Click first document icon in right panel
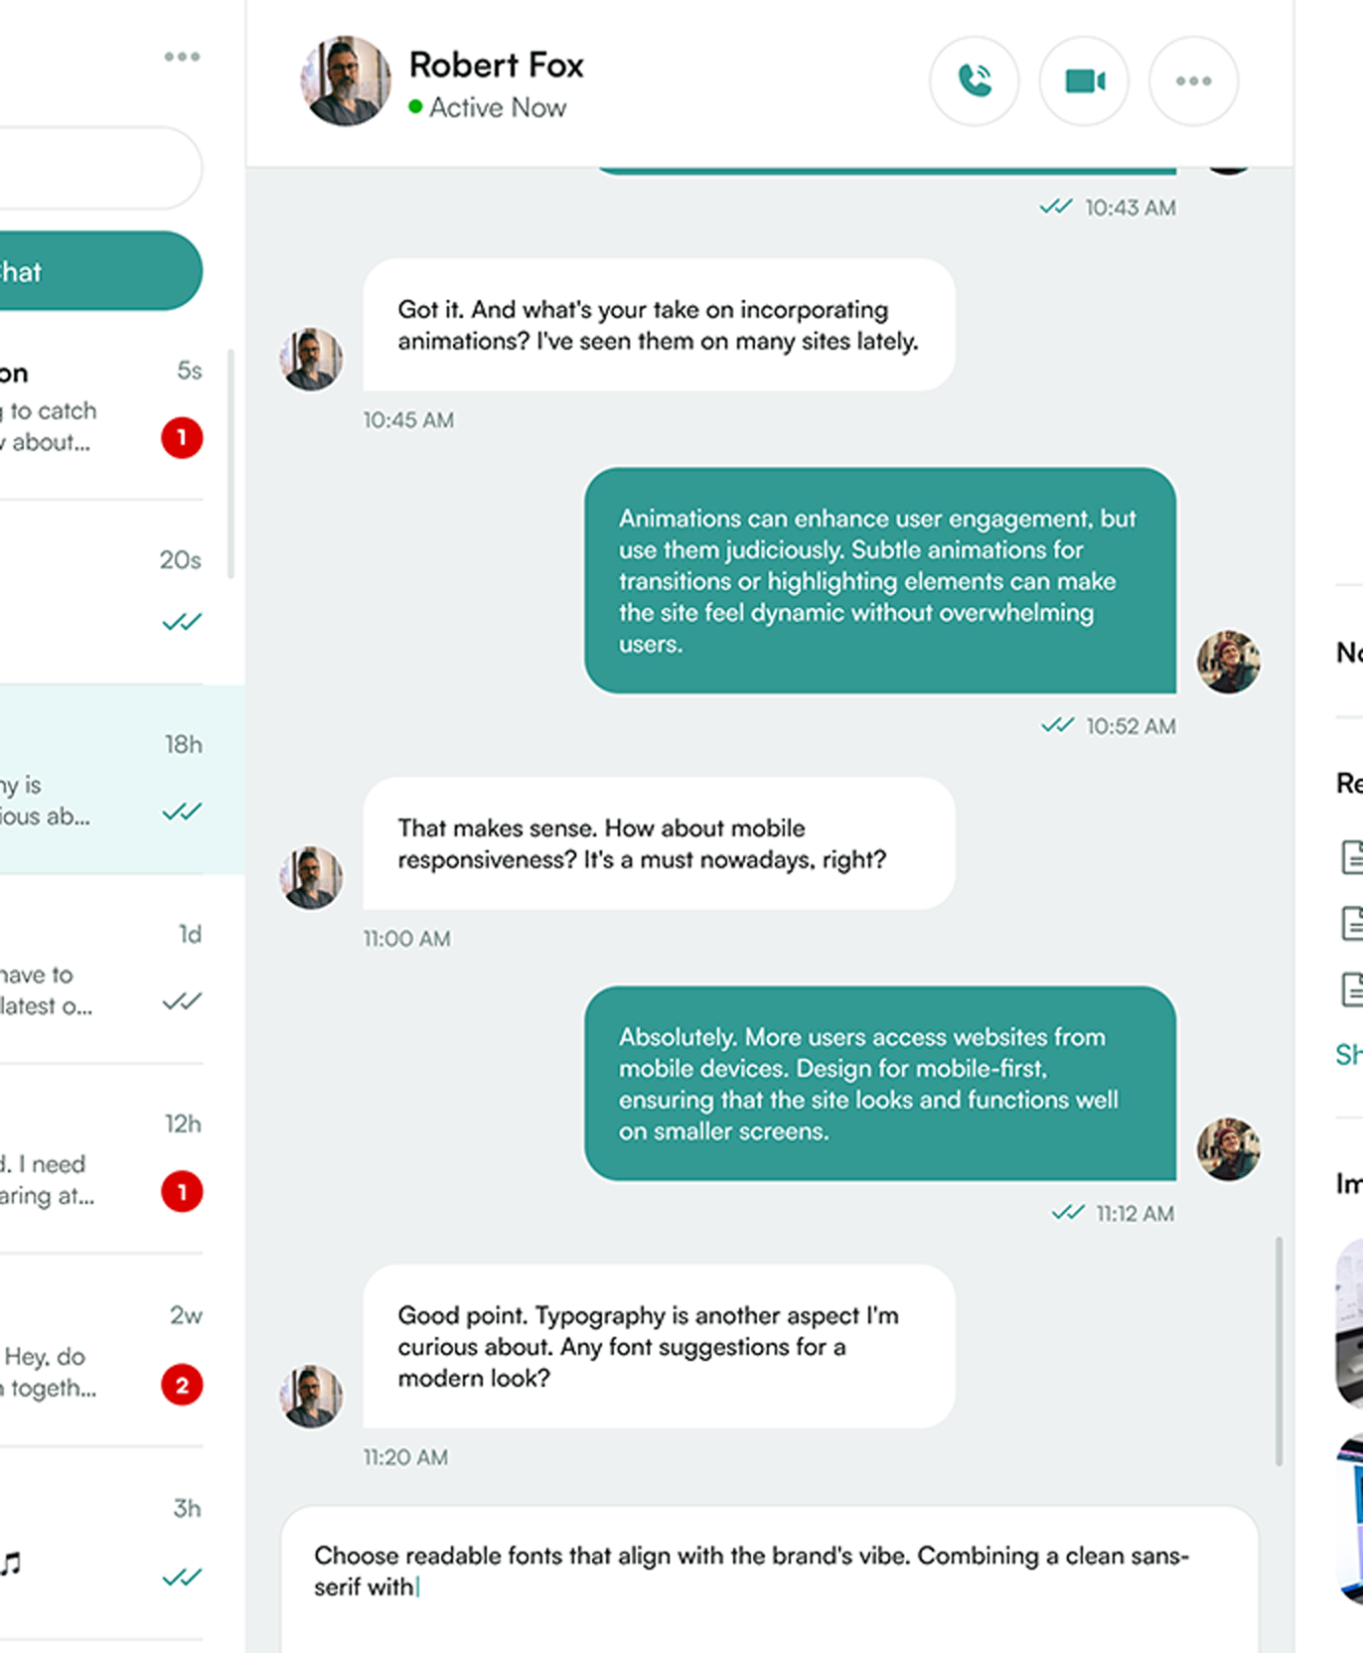1363x1653 pixels. 1351,856
